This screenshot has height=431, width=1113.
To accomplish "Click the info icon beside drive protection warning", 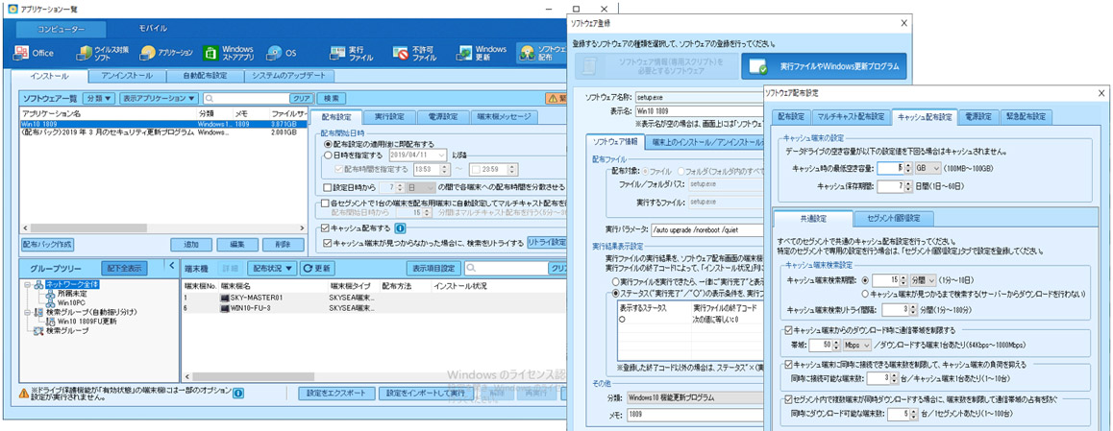I will [238, 392].
